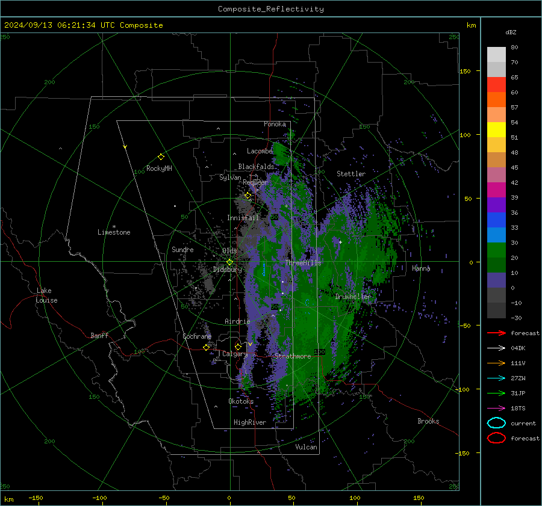Click the Sylvan label on map
The width and height of the screenshot is (542, 506).
[230, 177]
